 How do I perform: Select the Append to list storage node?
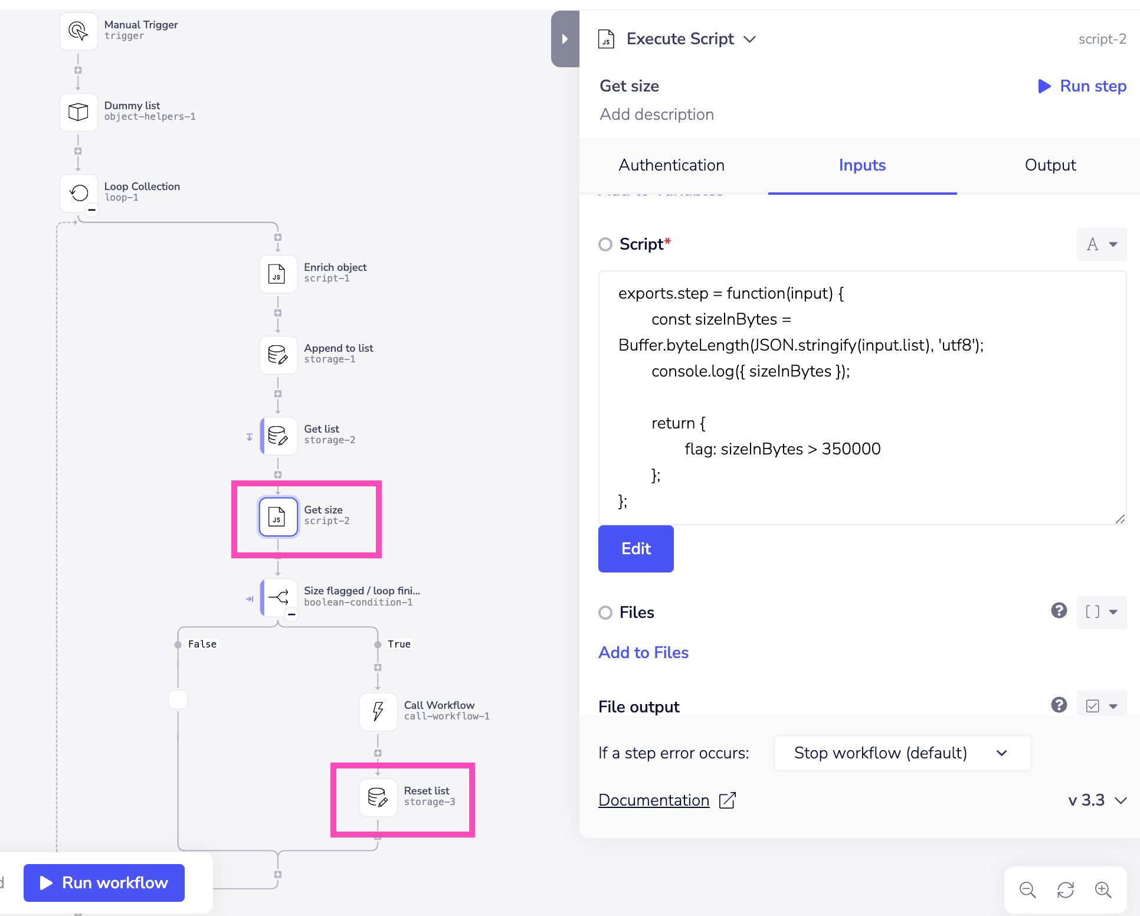point(278,355)
